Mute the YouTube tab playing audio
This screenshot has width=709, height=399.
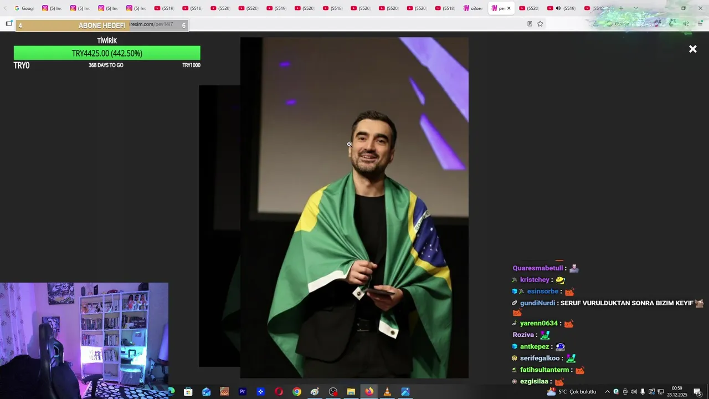[x=558, y=8]
